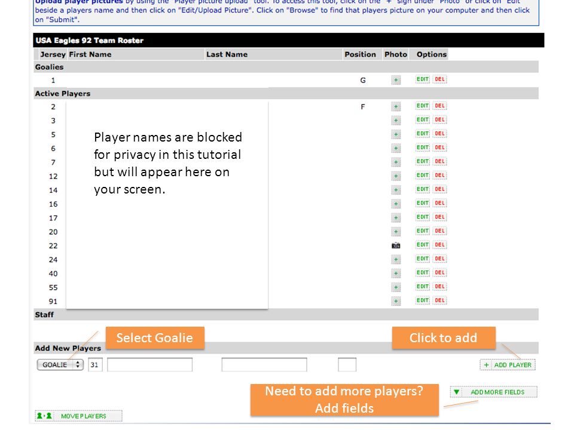574x430 pixels.
Task: Edit player with jersey 22
Action: (423, 245)
